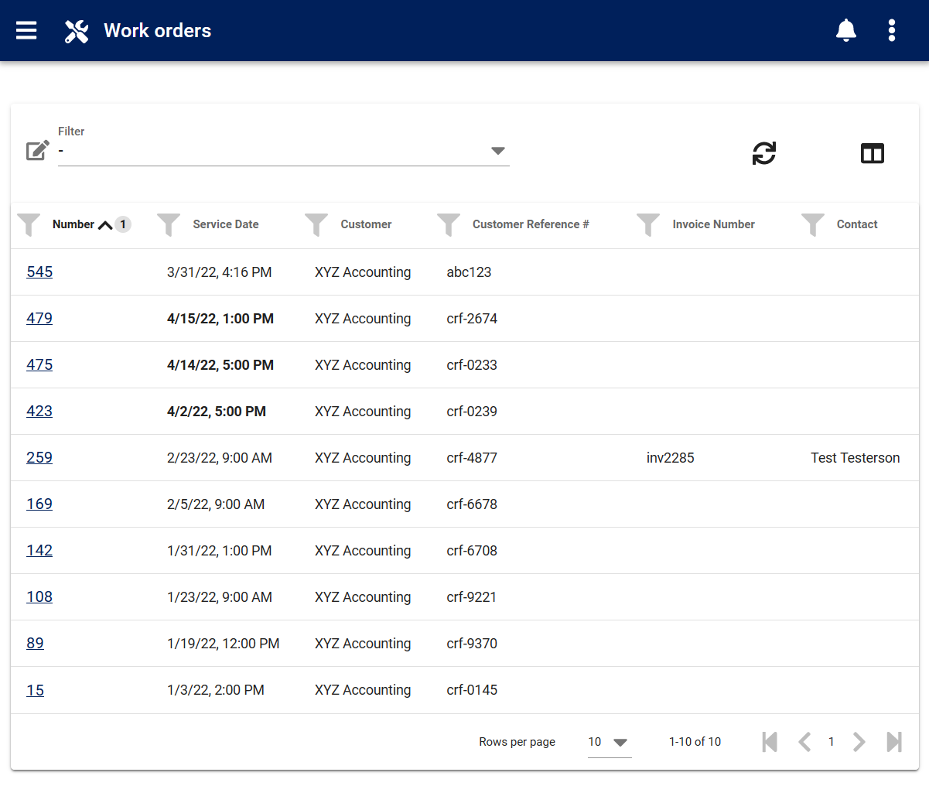This screenshot has width=929, height=786.
Task: Click the filter funnel for Service Date column
Action: point(169,224)
